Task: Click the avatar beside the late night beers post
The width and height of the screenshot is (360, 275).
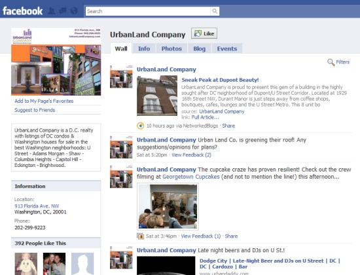Action: (121, 257)
